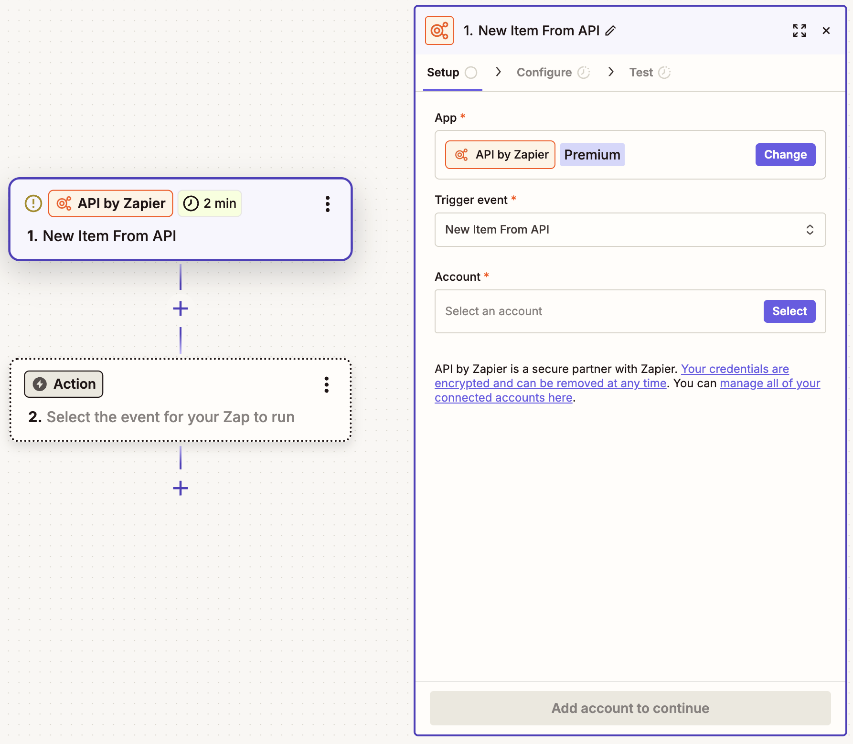Click the Select account button

click(x=789, y=311)
